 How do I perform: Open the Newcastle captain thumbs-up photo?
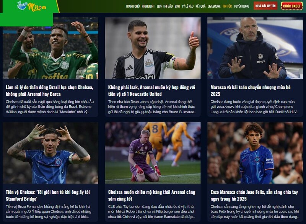click(153, 48)
